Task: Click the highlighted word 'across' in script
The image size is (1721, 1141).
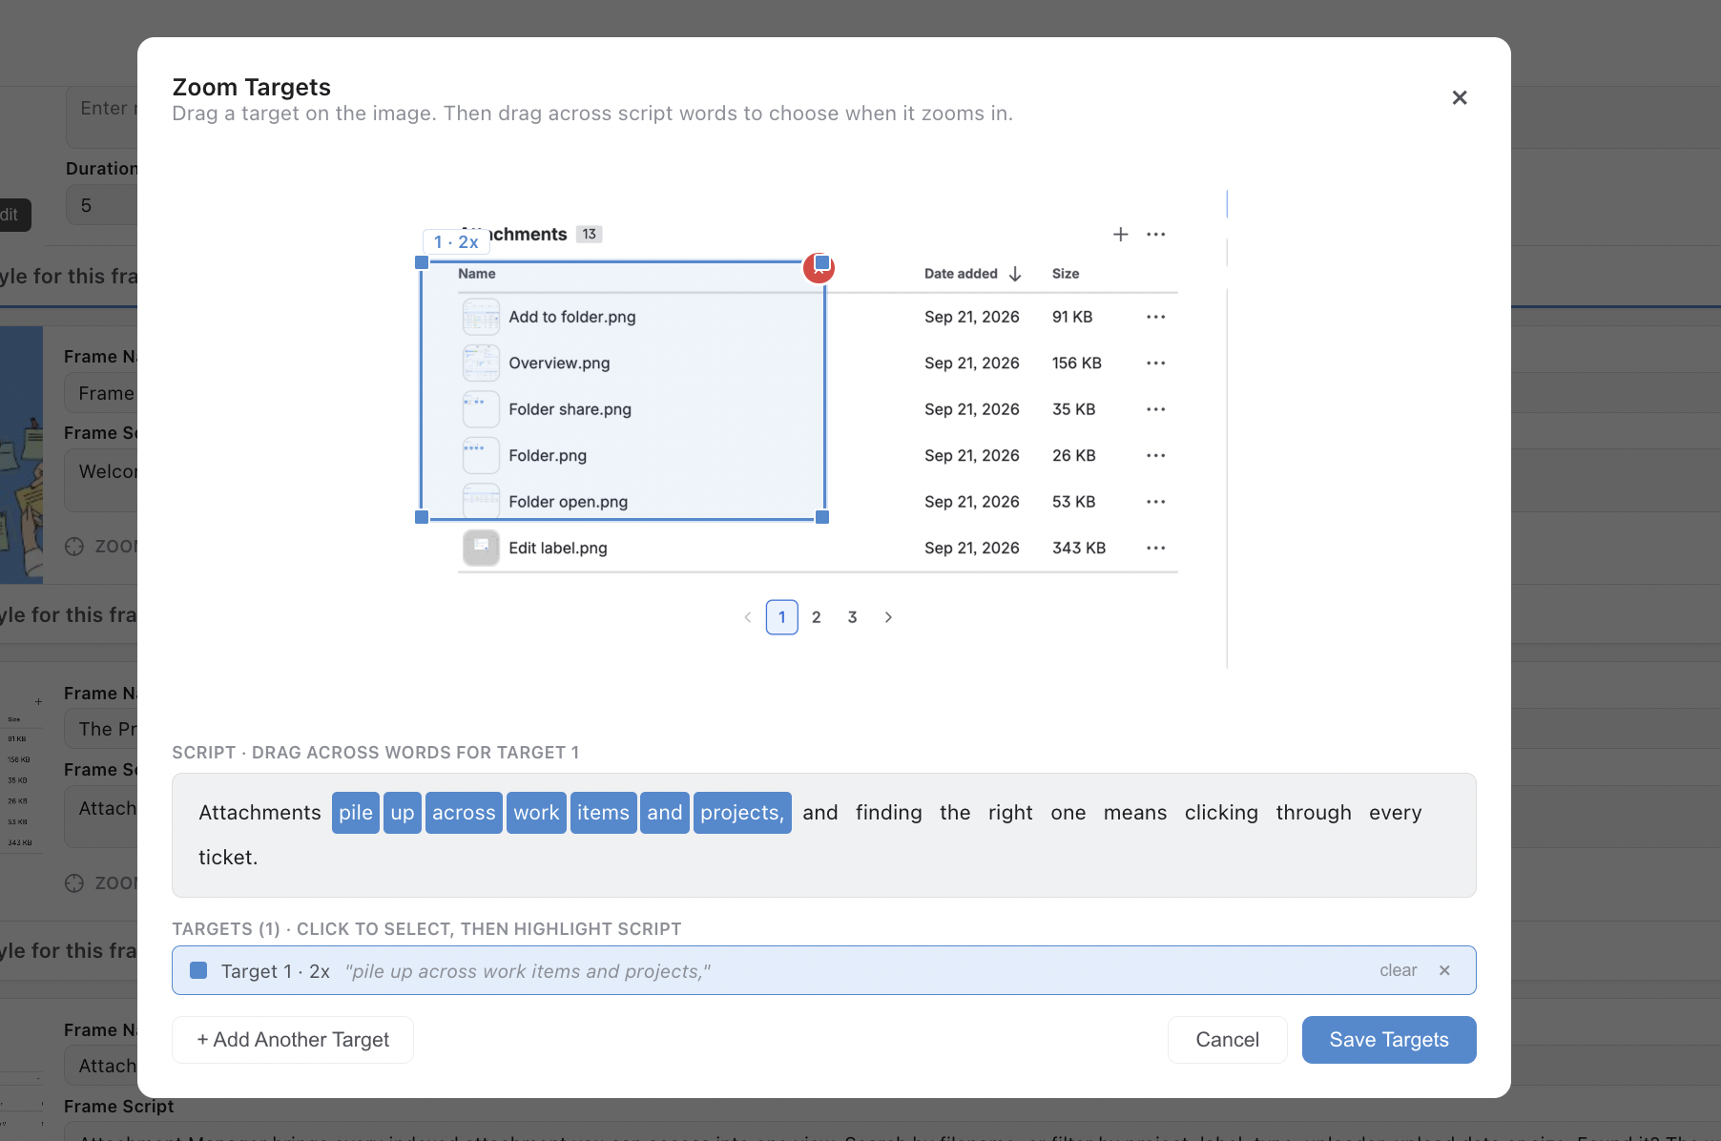Action: (464, 813)
